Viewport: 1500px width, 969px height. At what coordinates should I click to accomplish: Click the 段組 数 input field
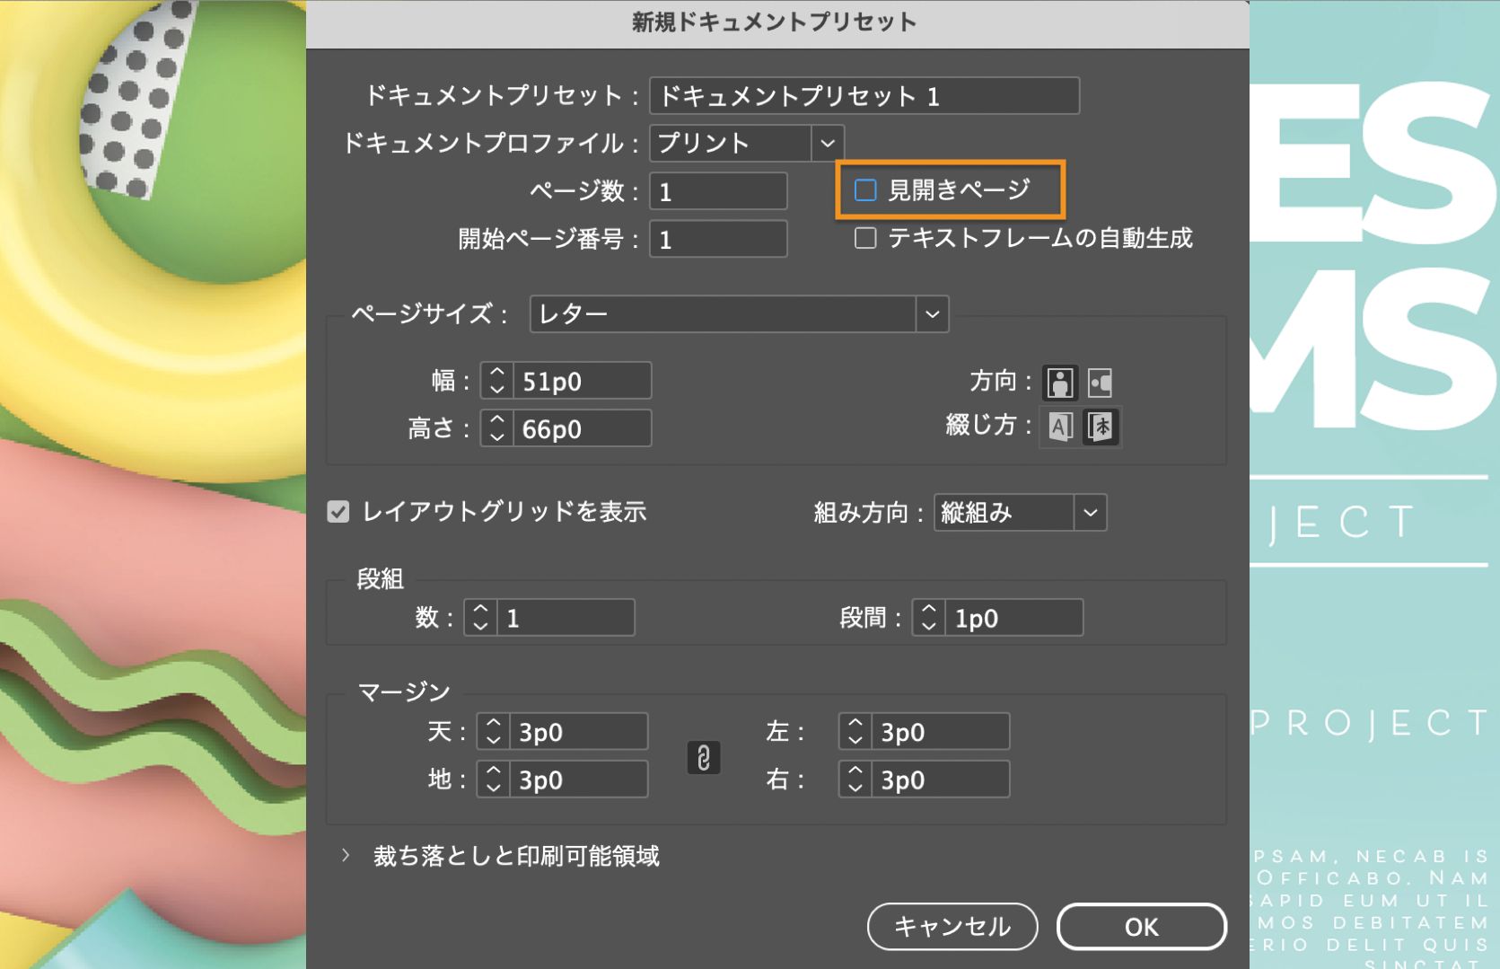point(566,618)
